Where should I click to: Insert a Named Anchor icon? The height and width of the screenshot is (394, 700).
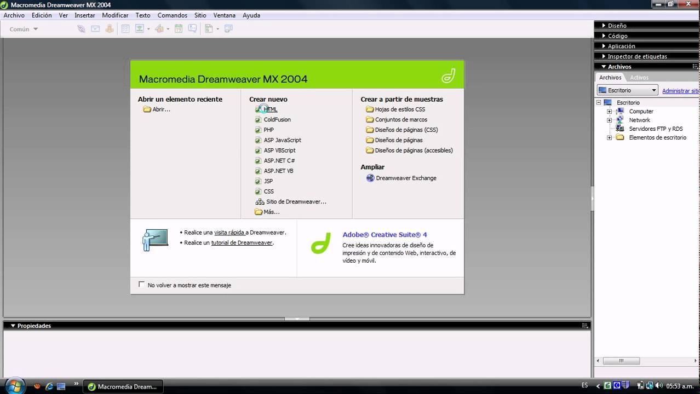[110, 29]
